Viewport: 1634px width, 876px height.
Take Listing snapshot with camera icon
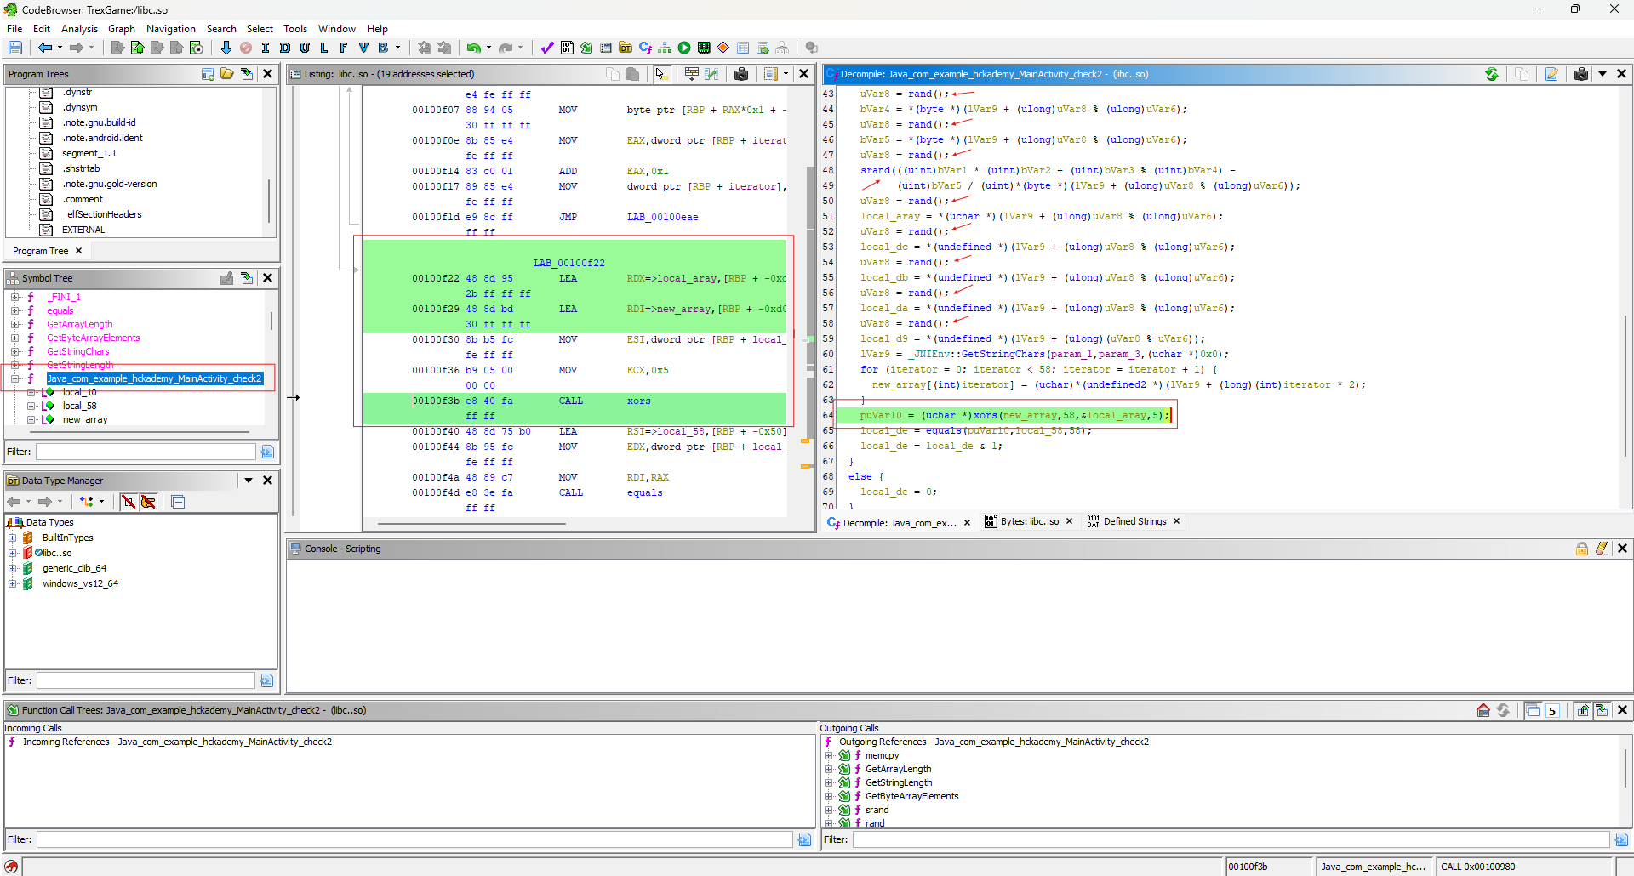pyautogui.click(x=741, y=74)
